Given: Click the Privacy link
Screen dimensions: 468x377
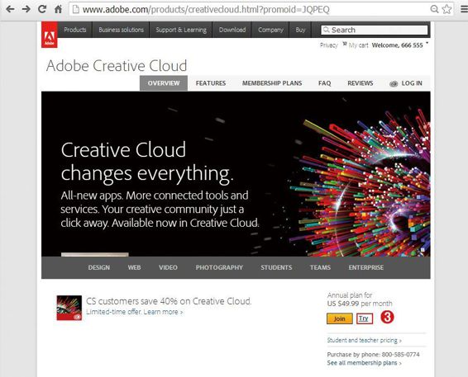Looking at the screenshot, I should 328,45.
